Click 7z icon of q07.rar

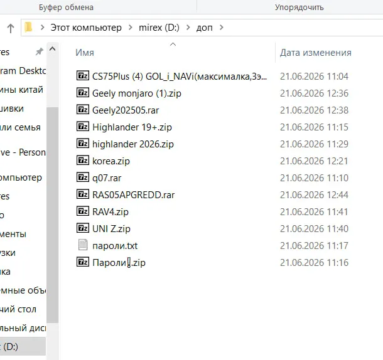[83, 177]
